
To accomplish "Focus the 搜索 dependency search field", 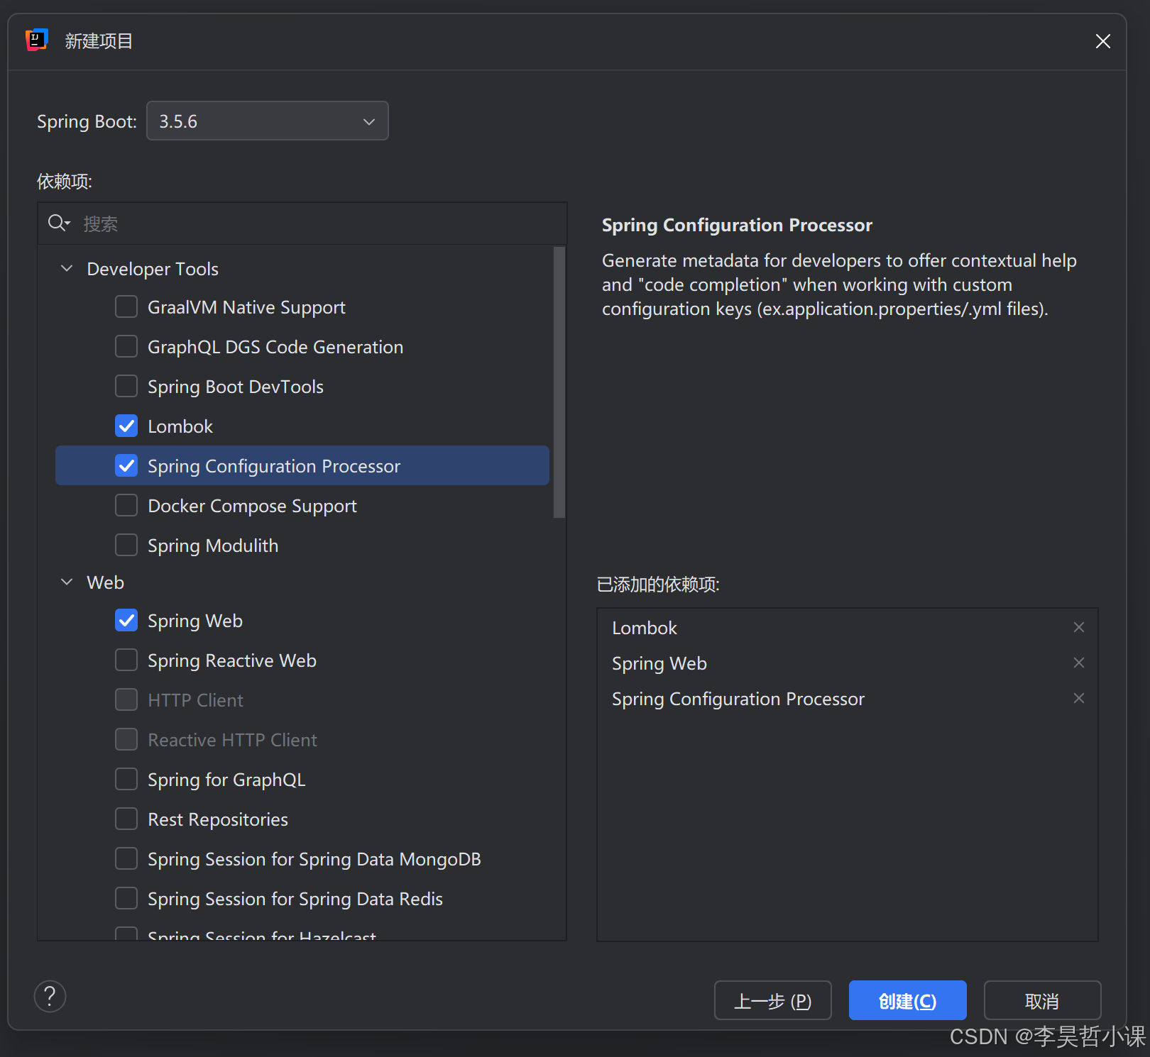I will click(302, 223).
